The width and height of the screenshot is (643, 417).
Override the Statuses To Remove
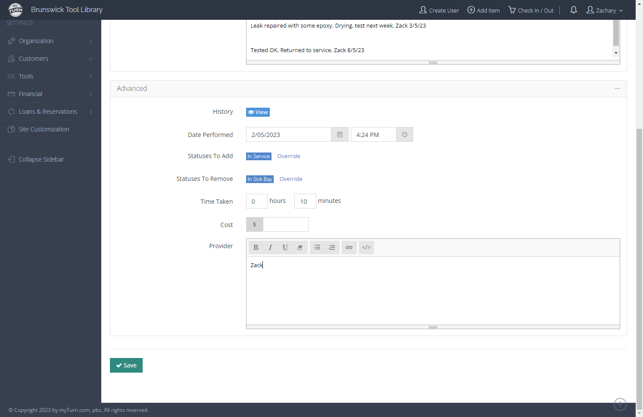(x=291, y=179)
